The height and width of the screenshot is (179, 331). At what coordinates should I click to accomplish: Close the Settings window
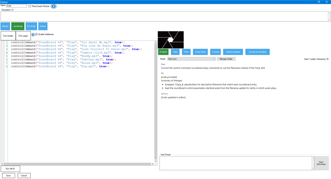pos(326,2)
